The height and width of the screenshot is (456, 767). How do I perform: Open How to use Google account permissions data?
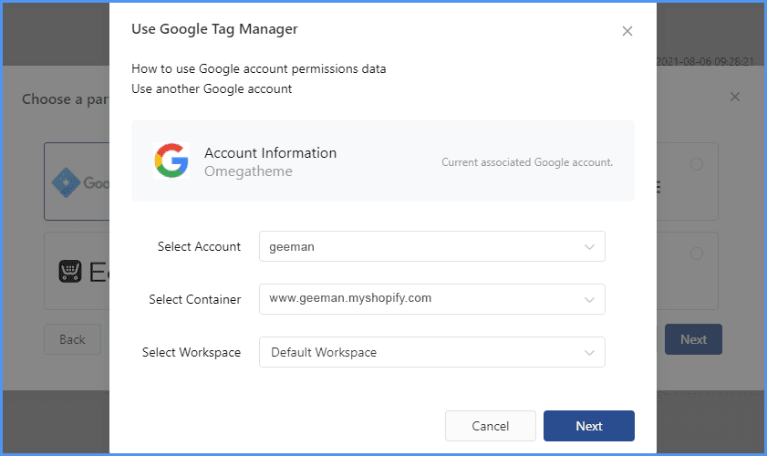258,69
